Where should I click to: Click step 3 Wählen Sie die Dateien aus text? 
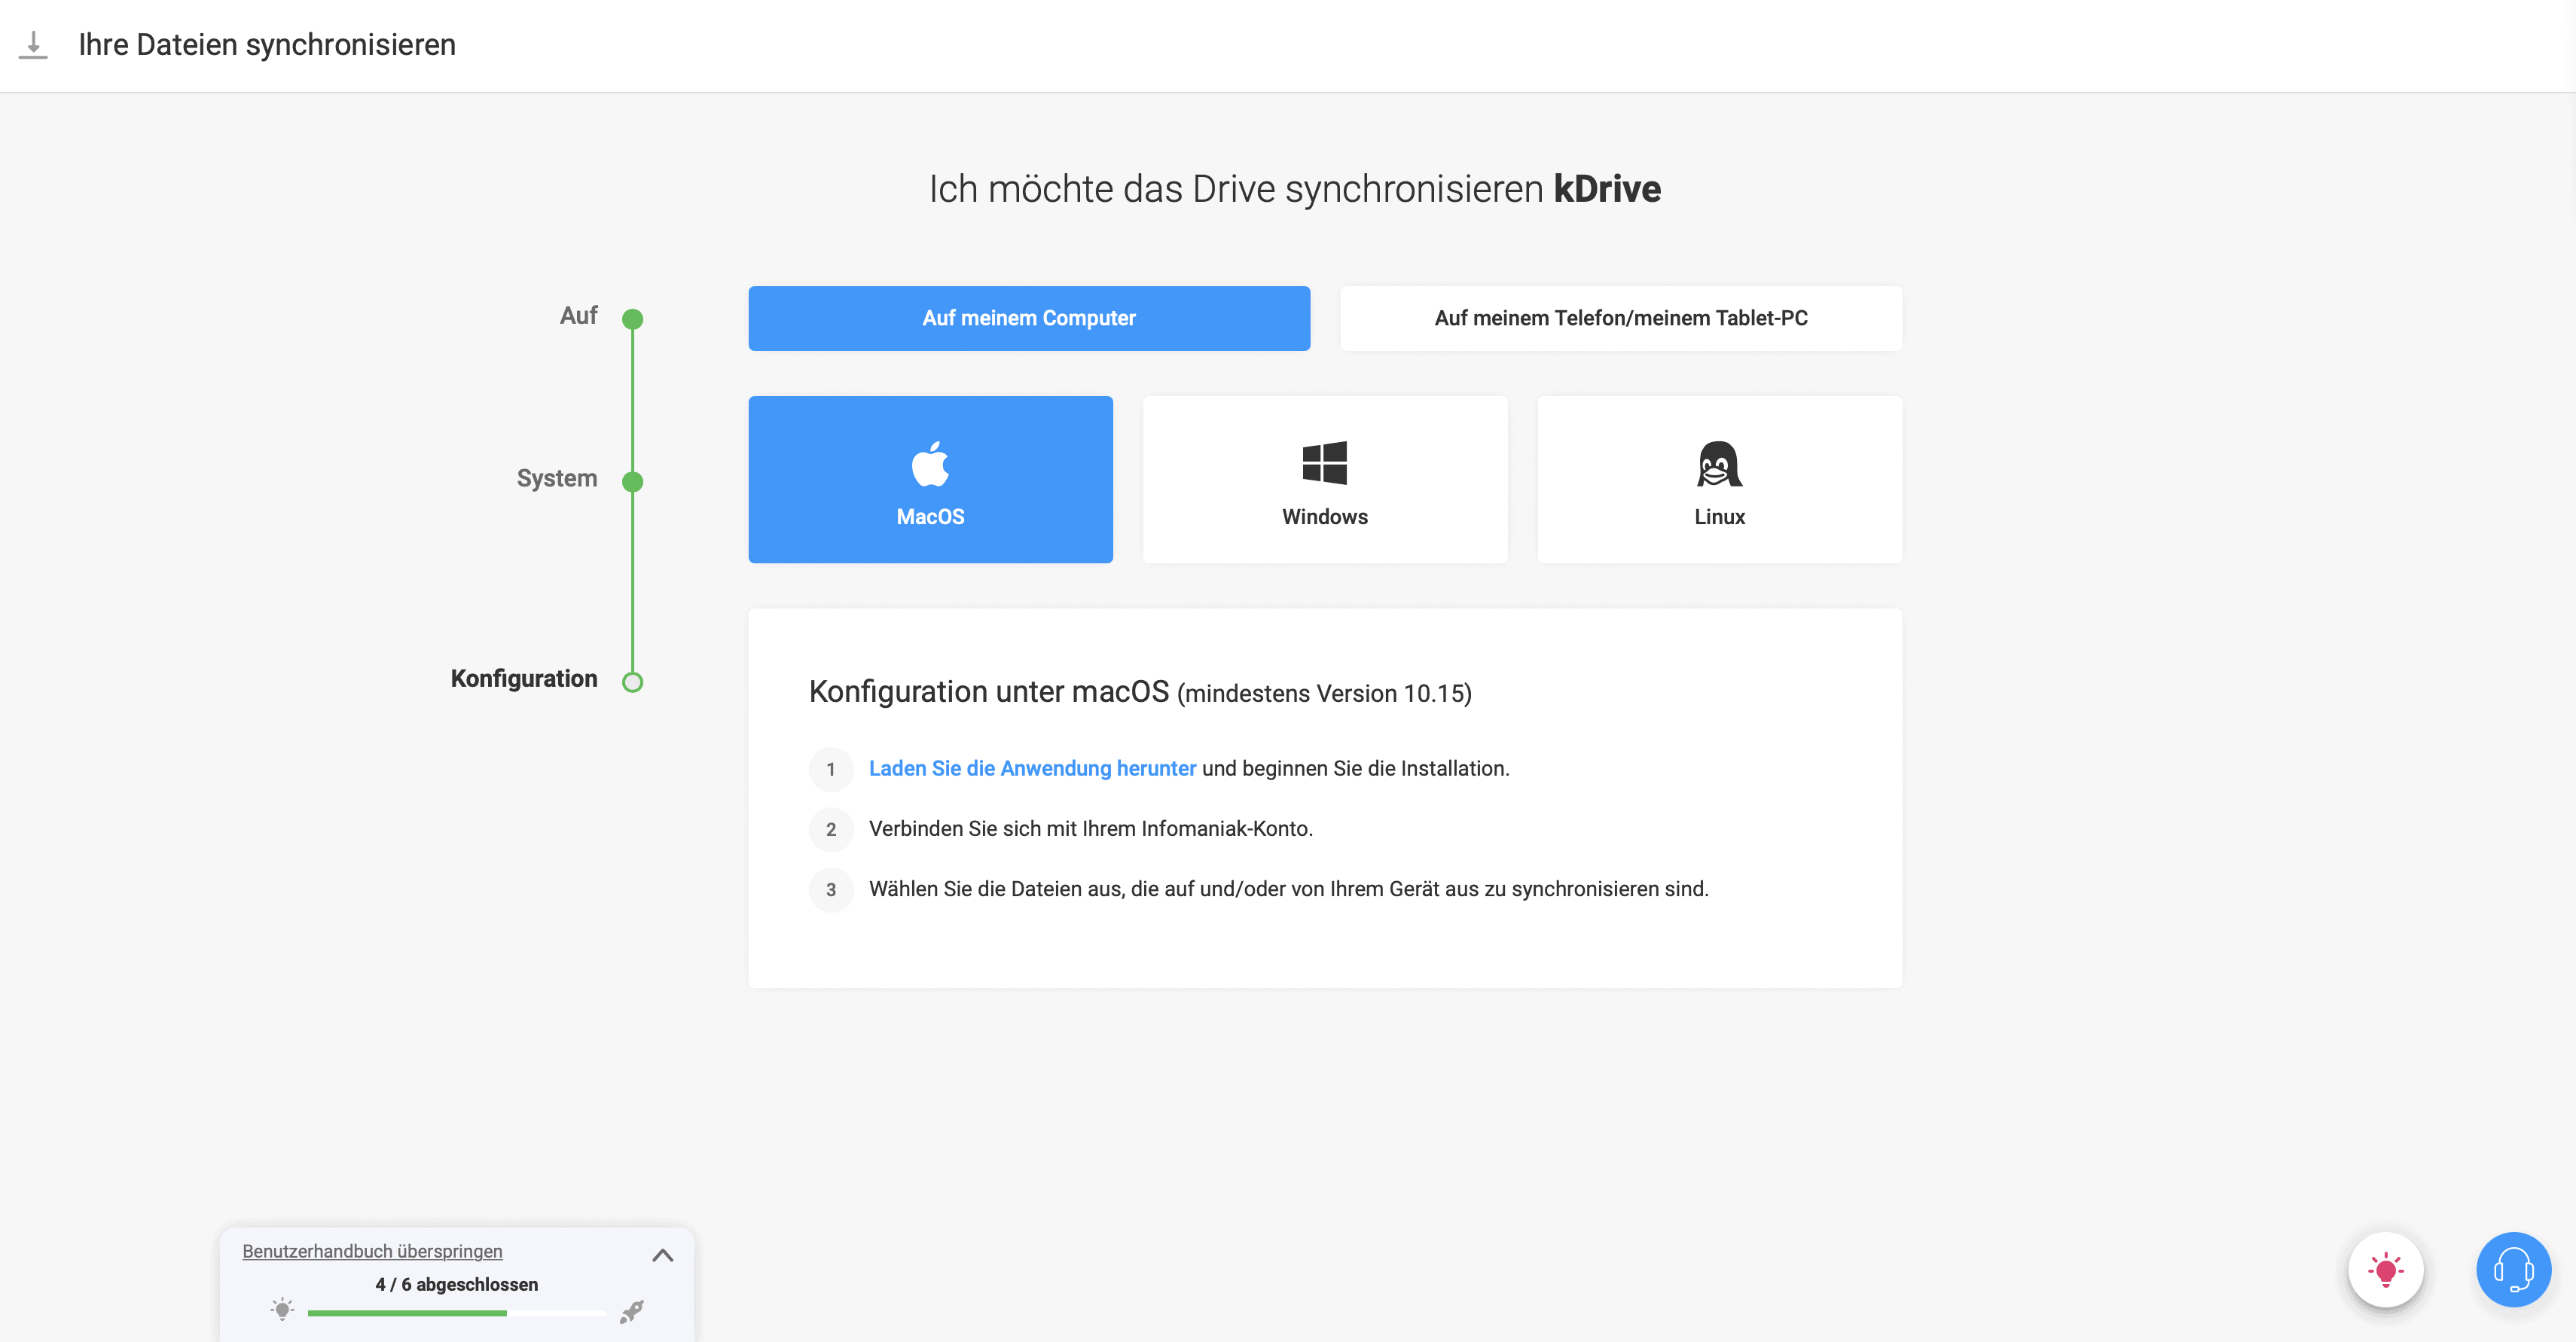(1288, 888)
